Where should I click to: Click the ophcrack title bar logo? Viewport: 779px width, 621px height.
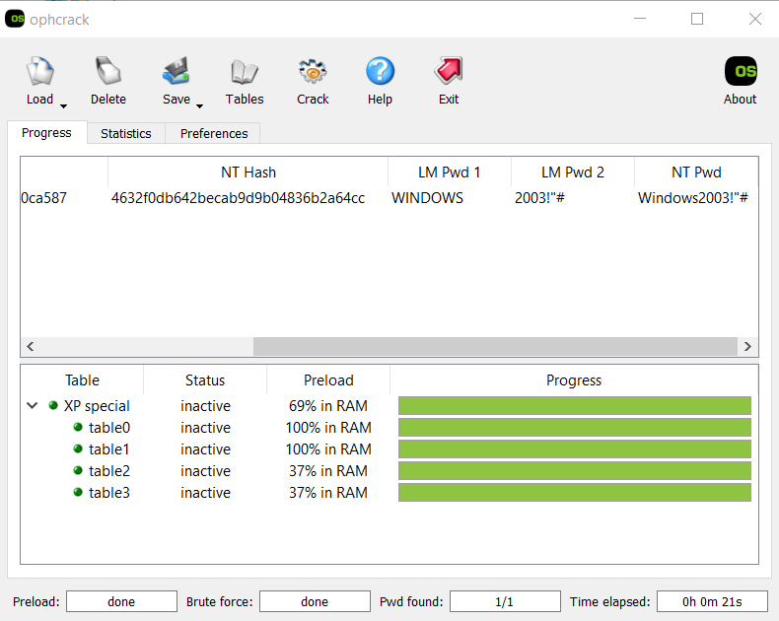coord(15,19)
